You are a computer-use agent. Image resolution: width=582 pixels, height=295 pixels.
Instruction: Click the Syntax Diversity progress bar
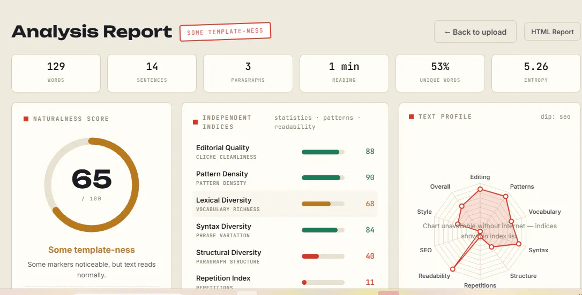click(x=323, y=230)
